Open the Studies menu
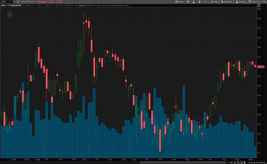267x164 pixels. tap(240, 2)
